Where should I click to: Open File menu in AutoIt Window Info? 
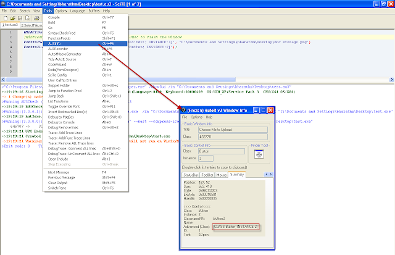[x=185, y=117]
